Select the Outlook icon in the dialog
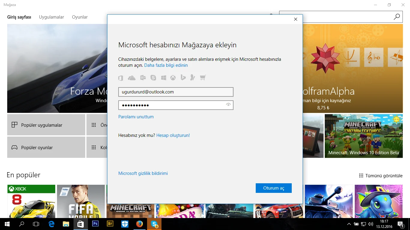The image size is (410, 230). 143,78
